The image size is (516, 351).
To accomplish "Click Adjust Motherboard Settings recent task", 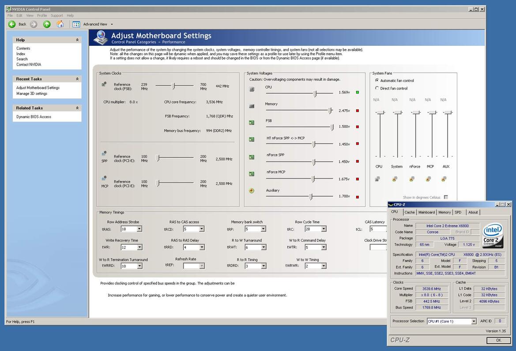I will (x=38, y=88).
